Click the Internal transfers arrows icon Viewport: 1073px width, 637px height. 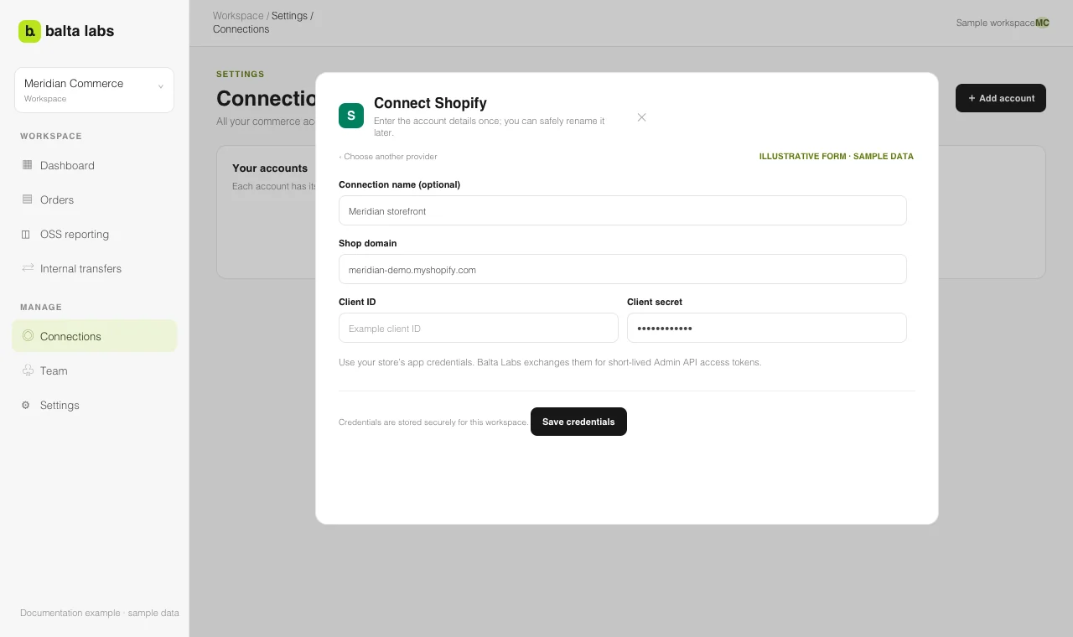pos(27,268)
